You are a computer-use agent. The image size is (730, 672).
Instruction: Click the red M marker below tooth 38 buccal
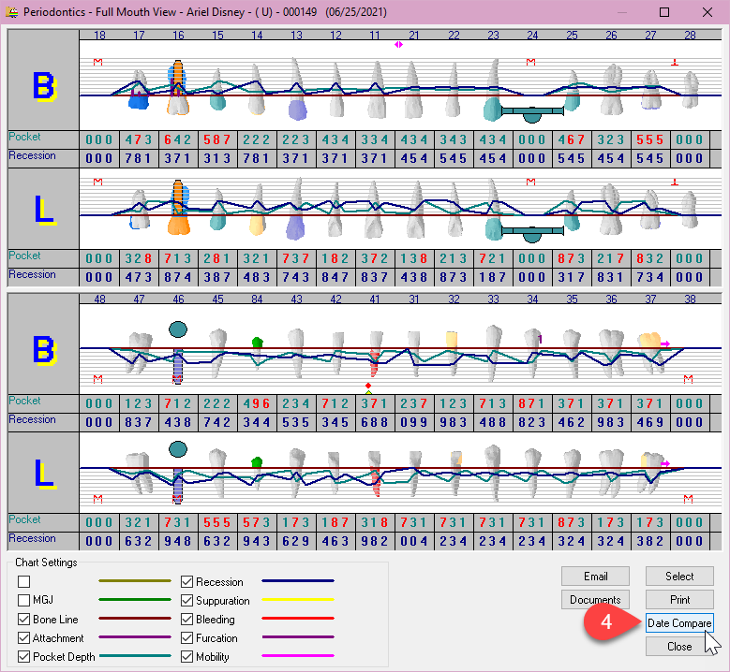click(x=688, y=379)
